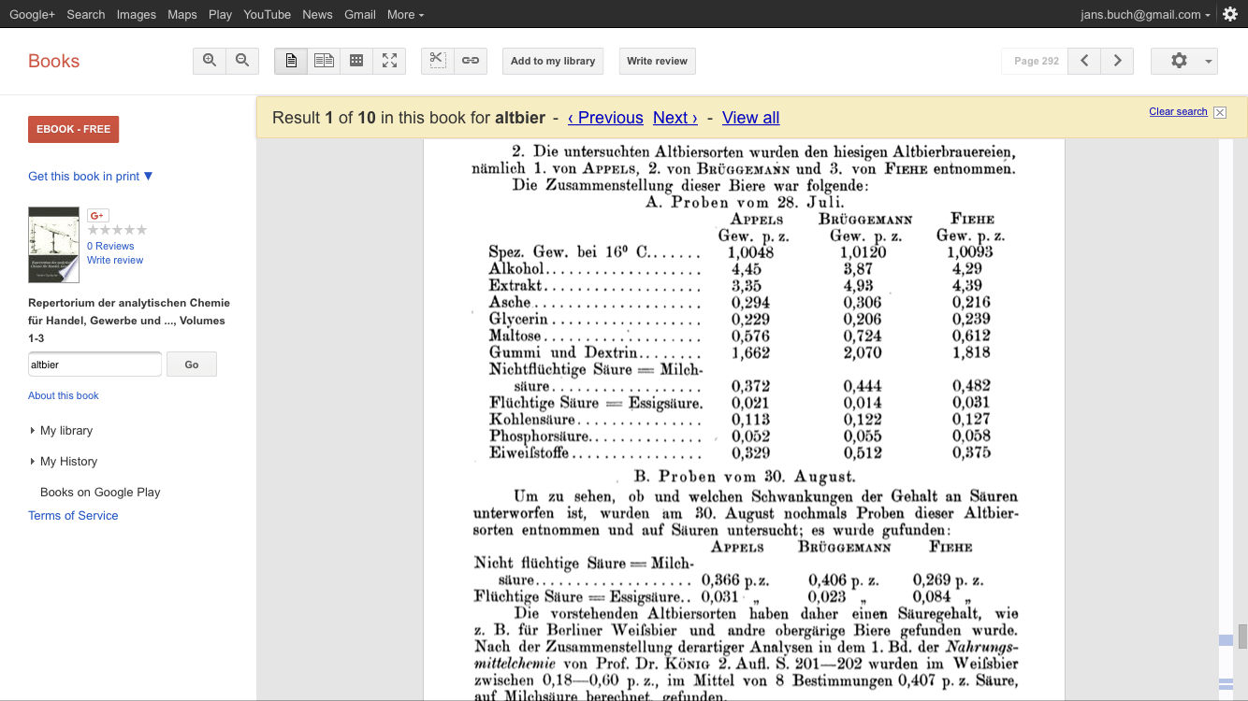The image size is (1248, 701).
Task: Close the search results bar
Action: (x=1220, y=112)
